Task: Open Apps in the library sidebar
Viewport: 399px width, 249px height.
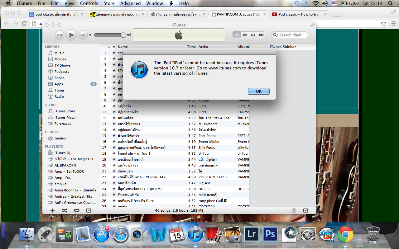Action: click(59, 84)
